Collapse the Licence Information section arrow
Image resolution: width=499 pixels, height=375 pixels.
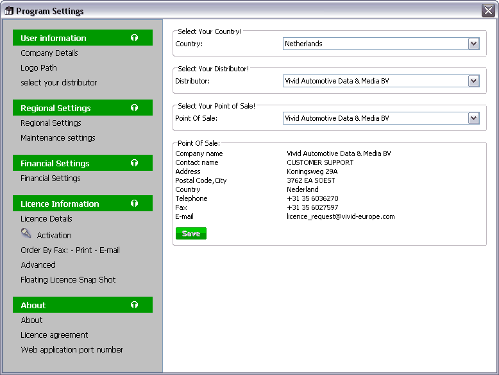pos(134,204)
